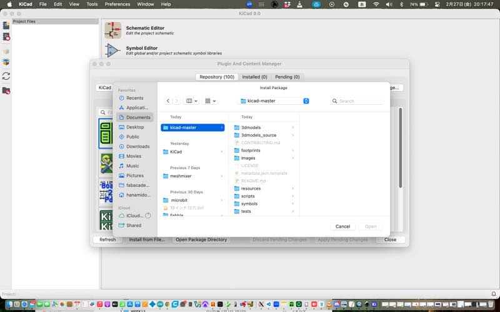Select Applications in the file dialog sidebar
This screenshot has width=500, height=312.
tap(134, 107)
